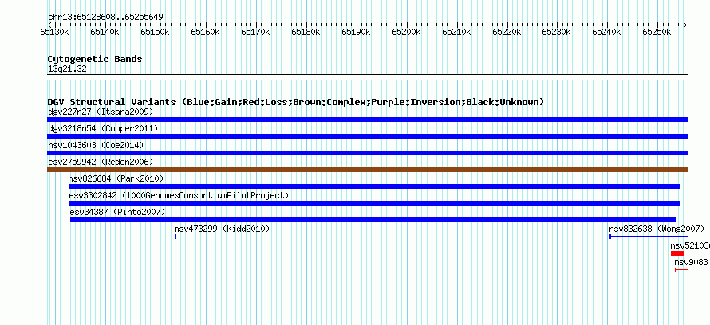Viewport: 710px width, 325px height.
Task: Open the esv34387 (Pinto2007) label
Action: (118, 212)
